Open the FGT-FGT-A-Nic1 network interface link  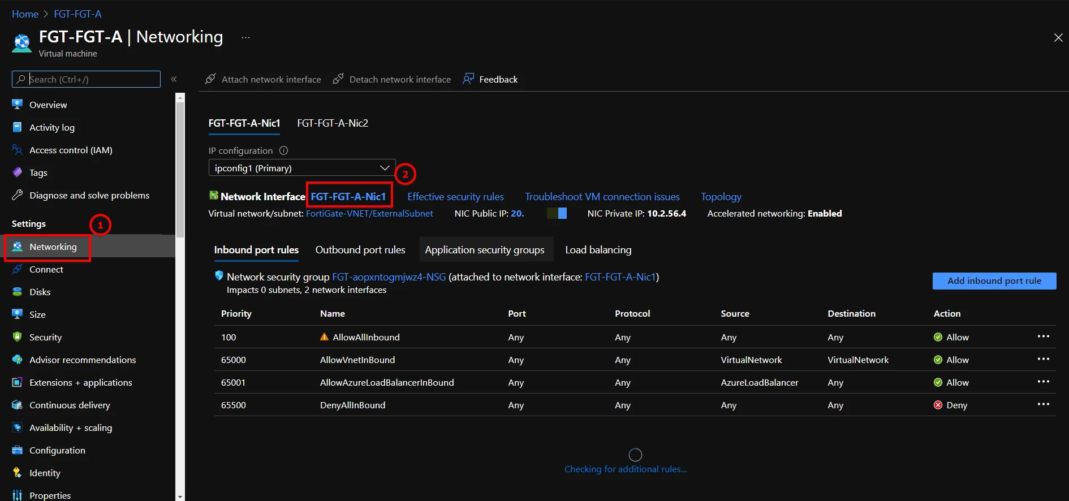(x=348, y=197)
